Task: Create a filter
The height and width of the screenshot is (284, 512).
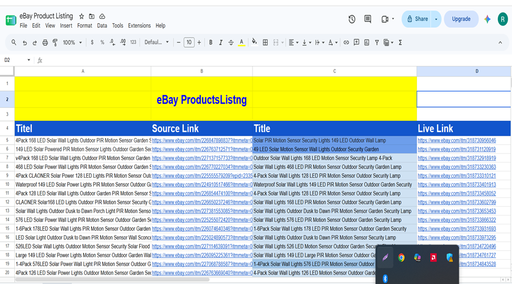Action: click(x=377, y=43)
